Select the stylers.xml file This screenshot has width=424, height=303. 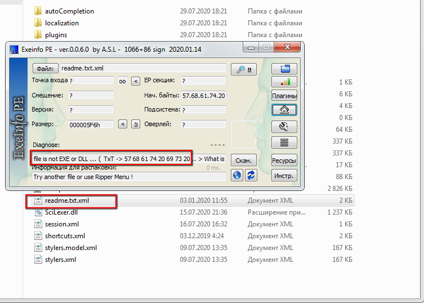click(x=60, y=260)
